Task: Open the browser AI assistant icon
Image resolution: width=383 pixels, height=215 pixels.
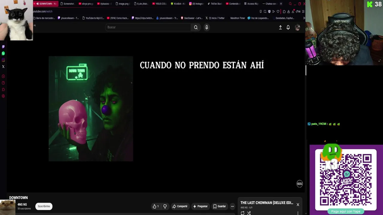Action: 298,11
